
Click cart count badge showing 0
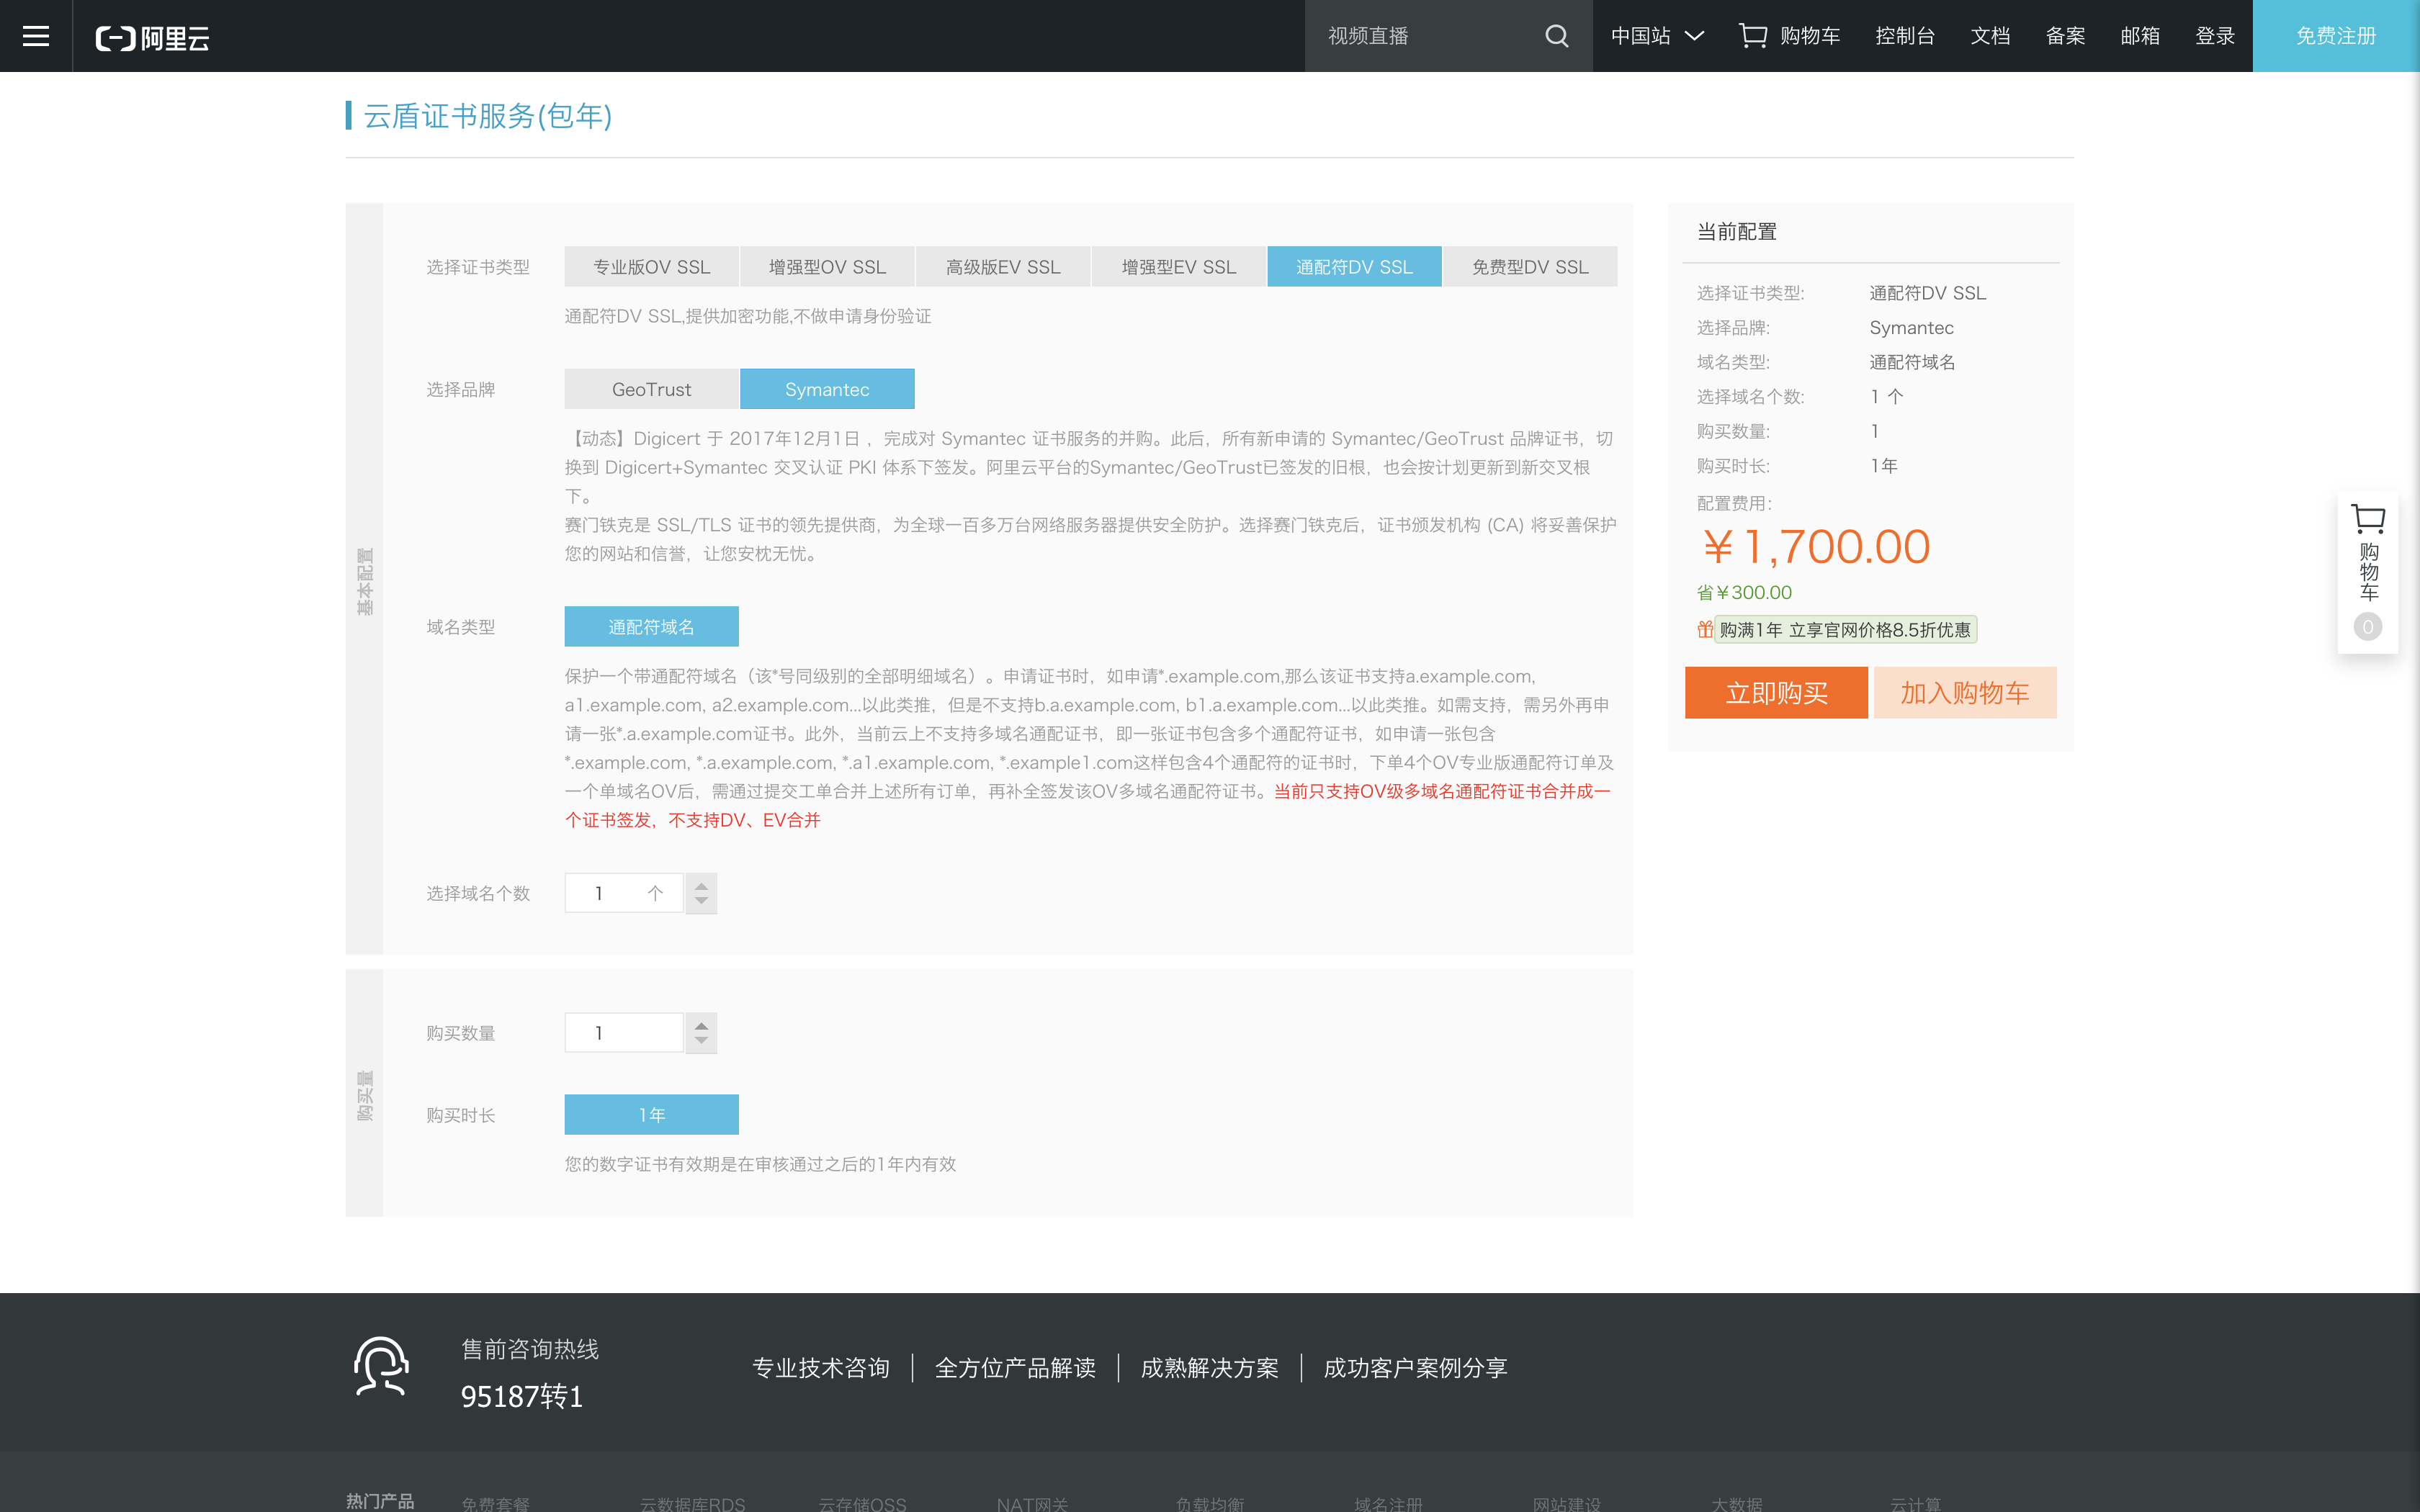[2367, 627]
